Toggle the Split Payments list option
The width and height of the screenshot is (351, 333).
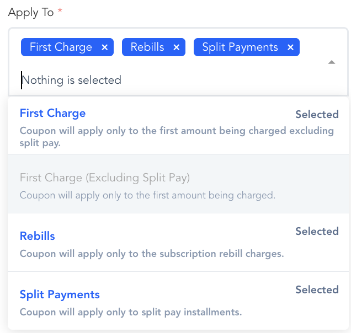point(60,294)
